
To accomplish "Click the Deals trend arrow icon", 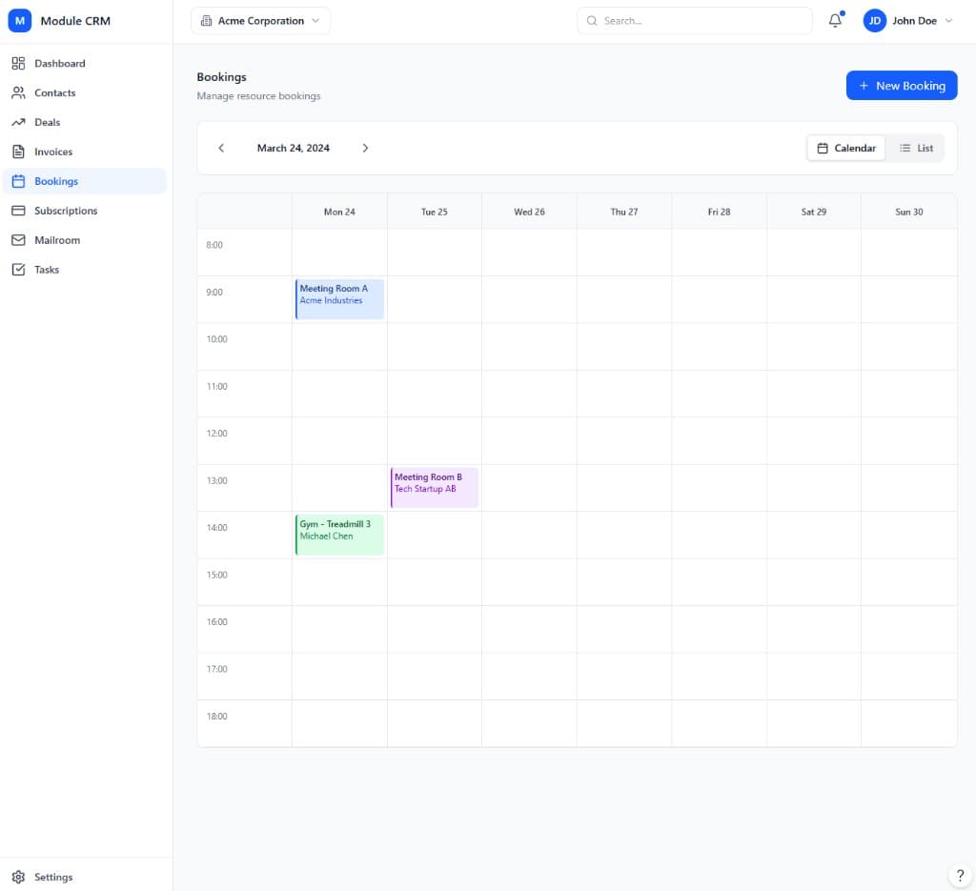I will pyautogui.click(x=19, y=122).
